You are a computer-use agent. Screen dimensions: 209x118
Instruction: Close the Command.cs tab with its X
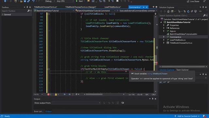click(147, 7)
